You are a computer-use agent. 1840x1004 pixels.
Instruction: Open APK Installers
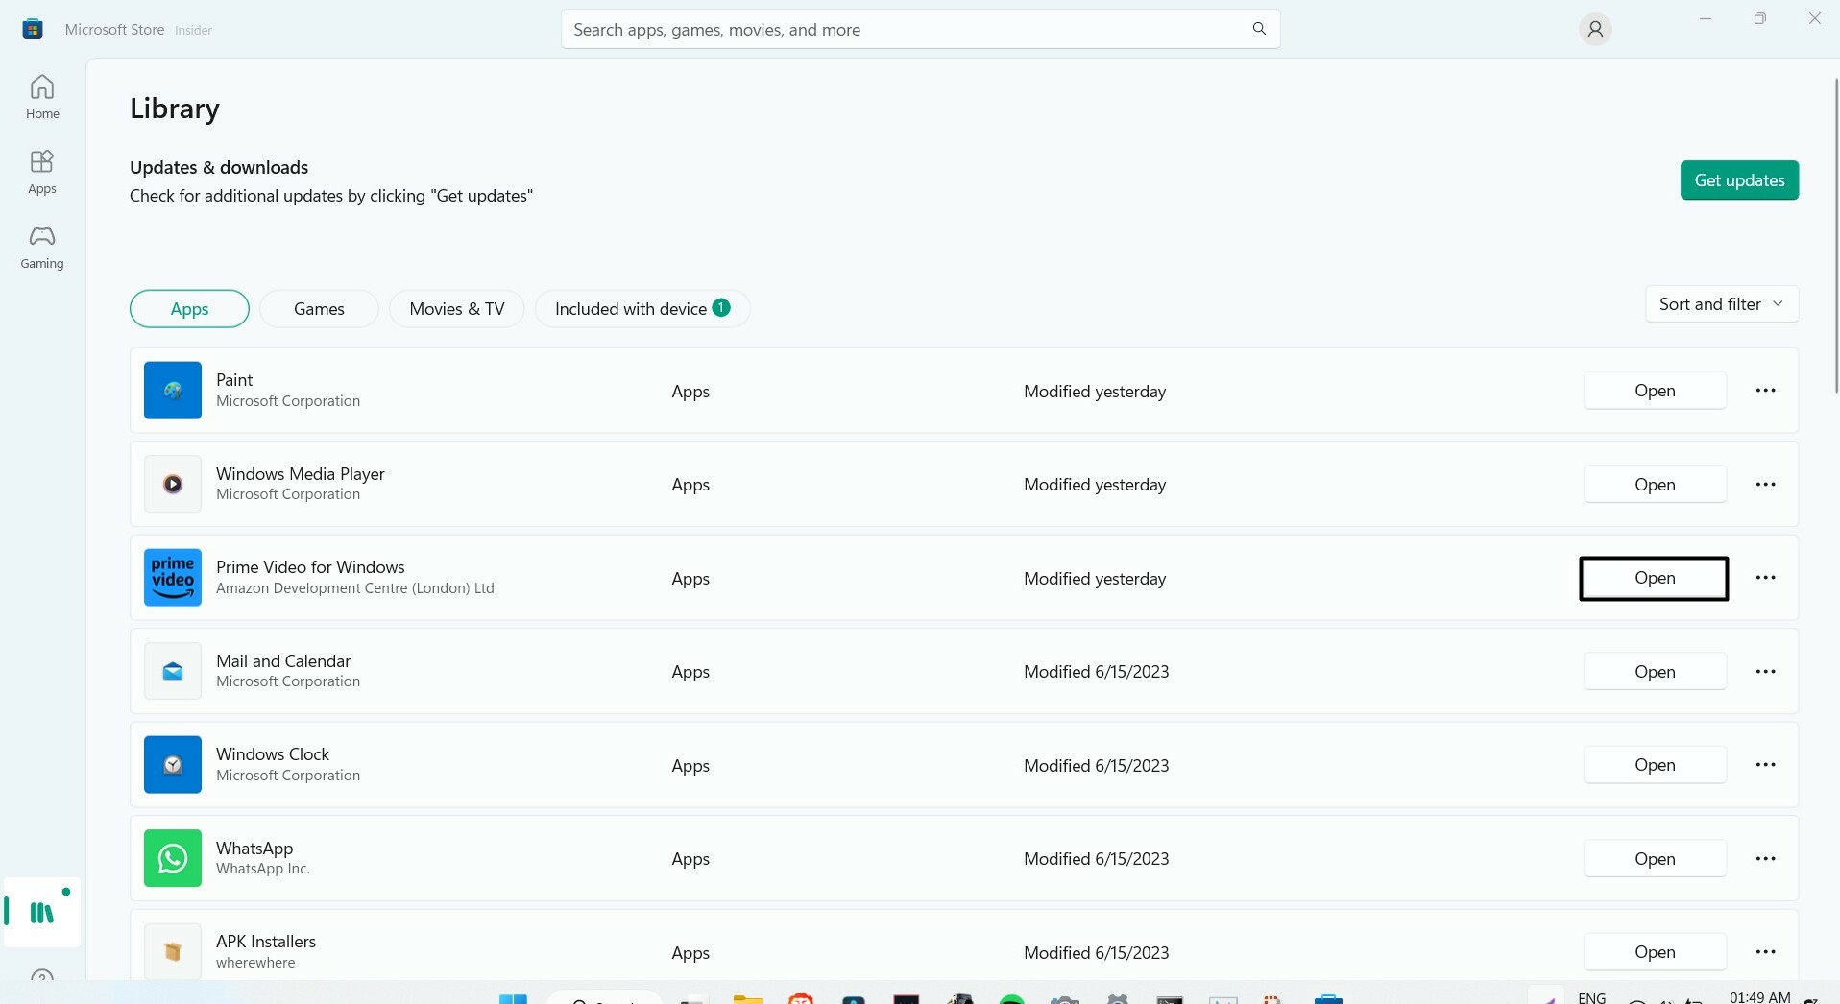[x=1655, y=952]
